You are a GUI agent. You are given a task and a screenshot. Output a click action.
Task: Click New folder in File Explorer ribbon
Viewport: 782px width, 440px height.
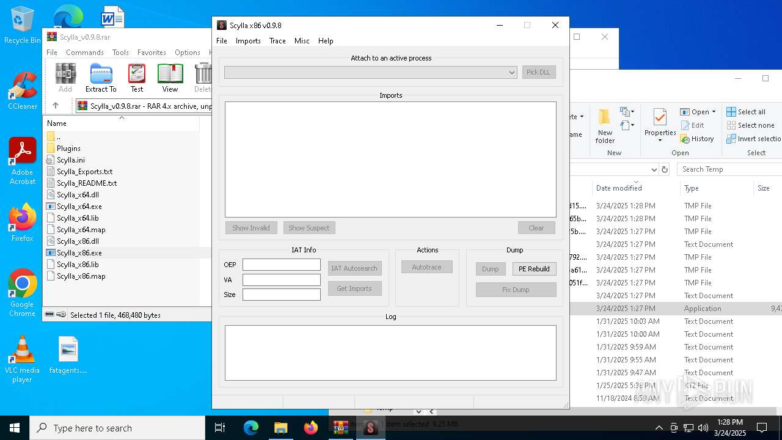[605, 127]
